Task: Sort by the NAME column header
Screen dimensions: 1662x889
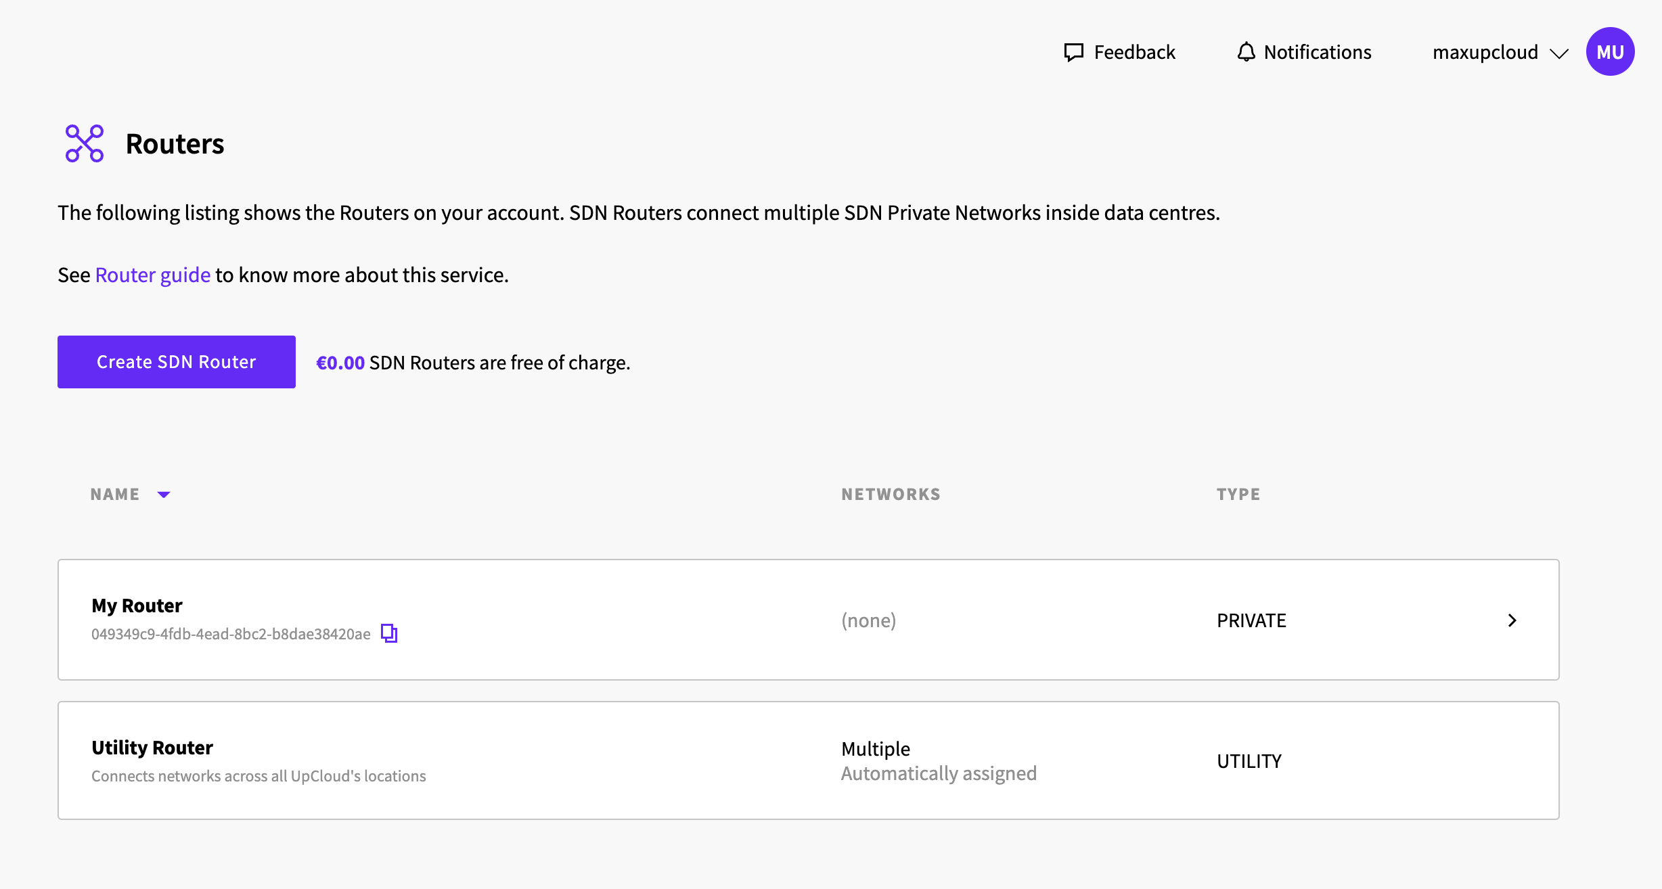Action: coord(115,495)
